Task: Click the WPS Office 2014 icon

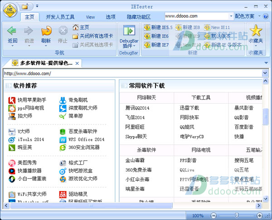Action: (x=63, y=139)
